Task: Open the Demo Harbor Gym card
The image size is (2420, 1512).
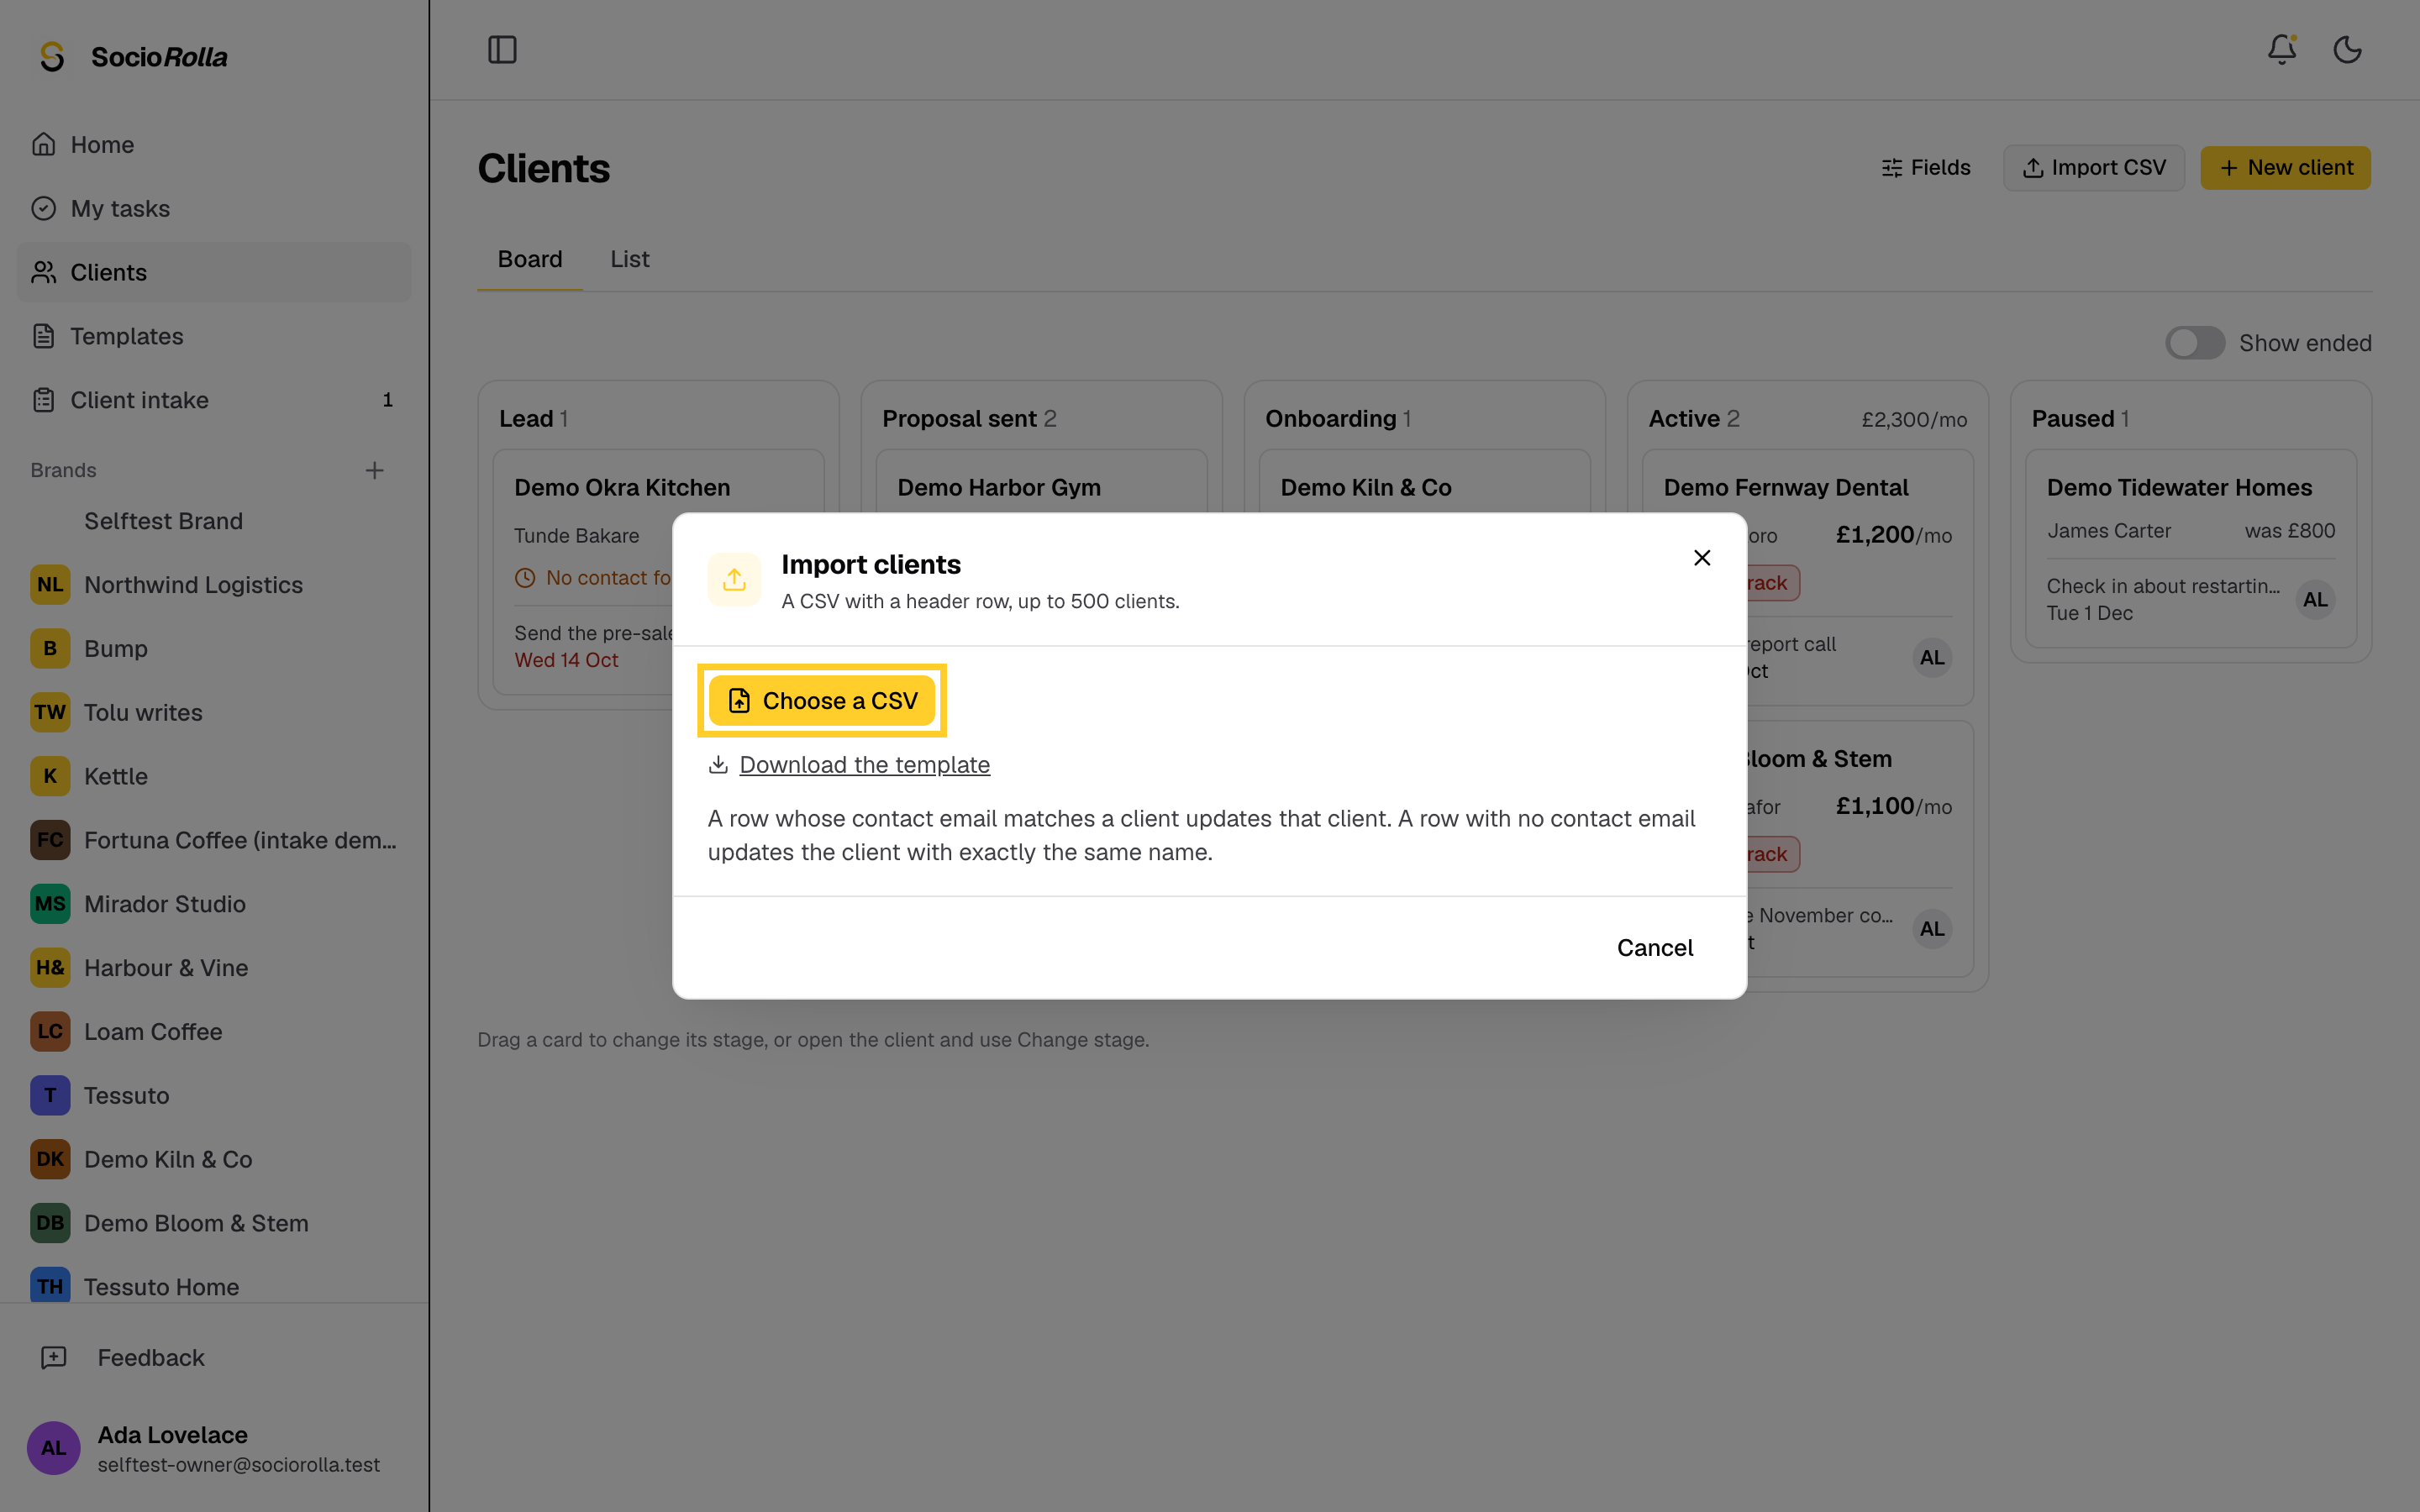Action: point(1041,482)
